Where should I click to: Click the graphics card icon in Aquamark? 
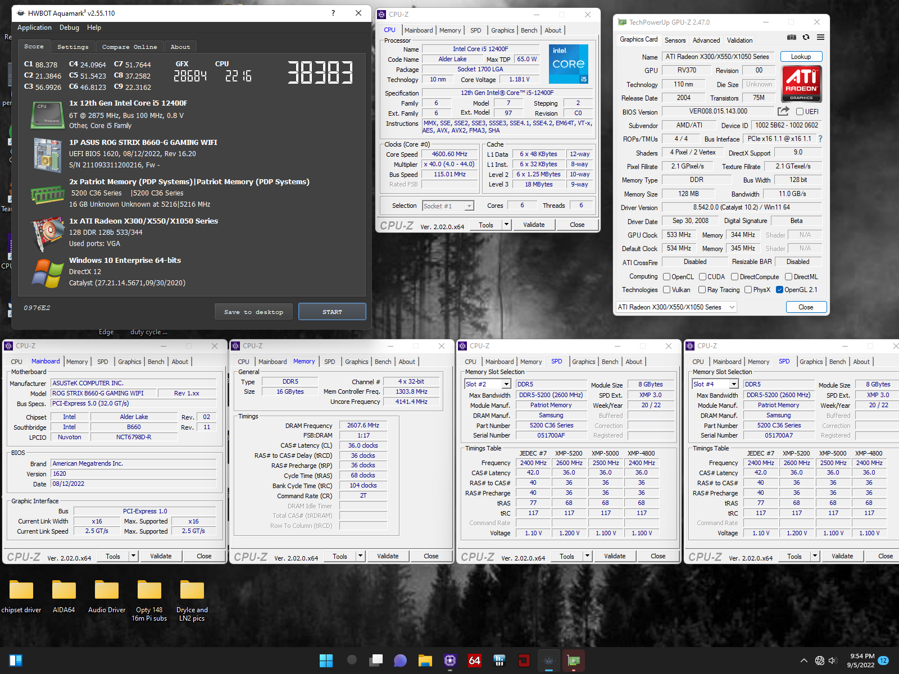[x=47, y=233]
